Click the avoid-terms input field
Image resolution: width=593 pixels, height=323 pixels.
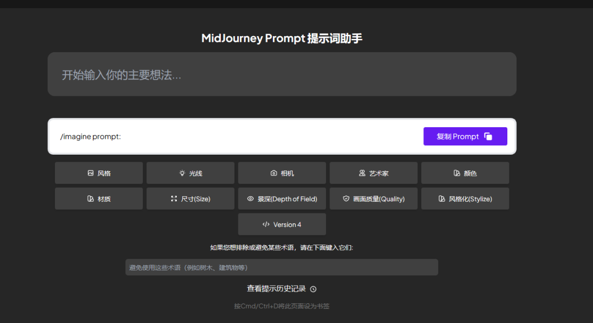coord(282,267)
